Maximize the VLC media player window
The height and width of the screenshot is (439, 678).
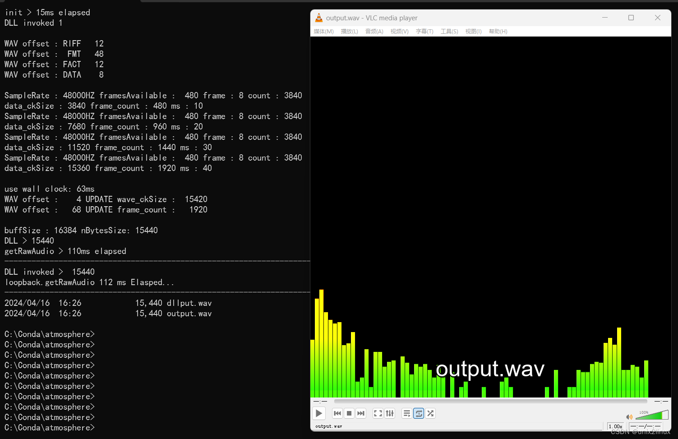(631, 18)
